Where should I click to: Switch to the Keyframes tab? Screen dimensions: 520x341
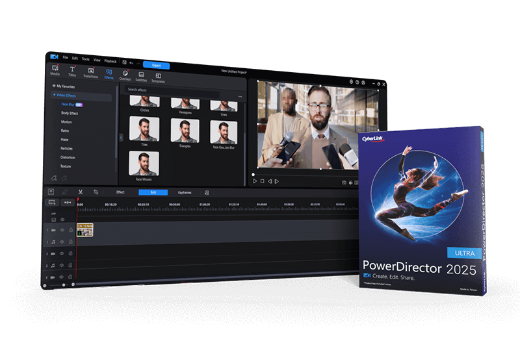click(185, 192)
